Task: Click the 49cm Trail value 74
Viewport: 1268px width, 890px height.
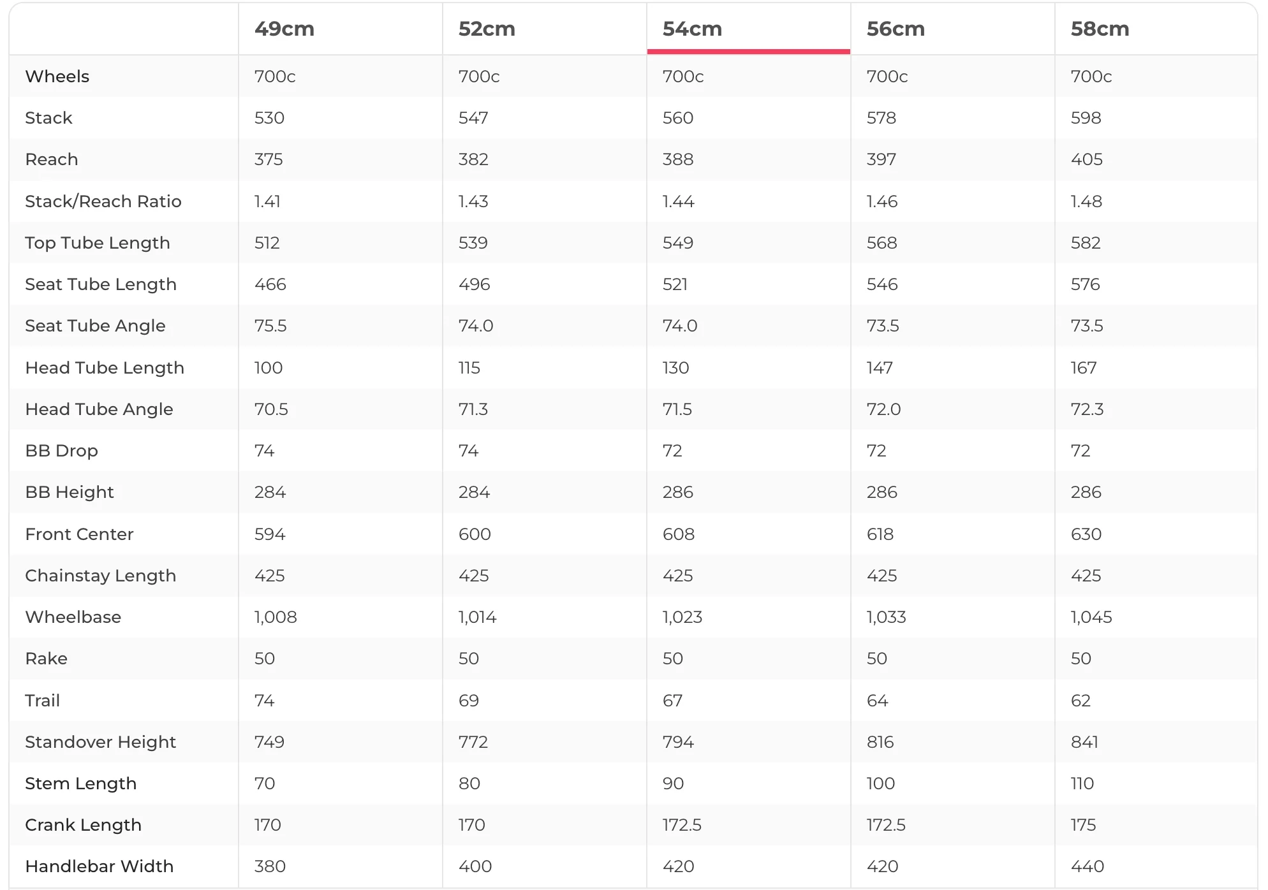Action: point(264,701)
